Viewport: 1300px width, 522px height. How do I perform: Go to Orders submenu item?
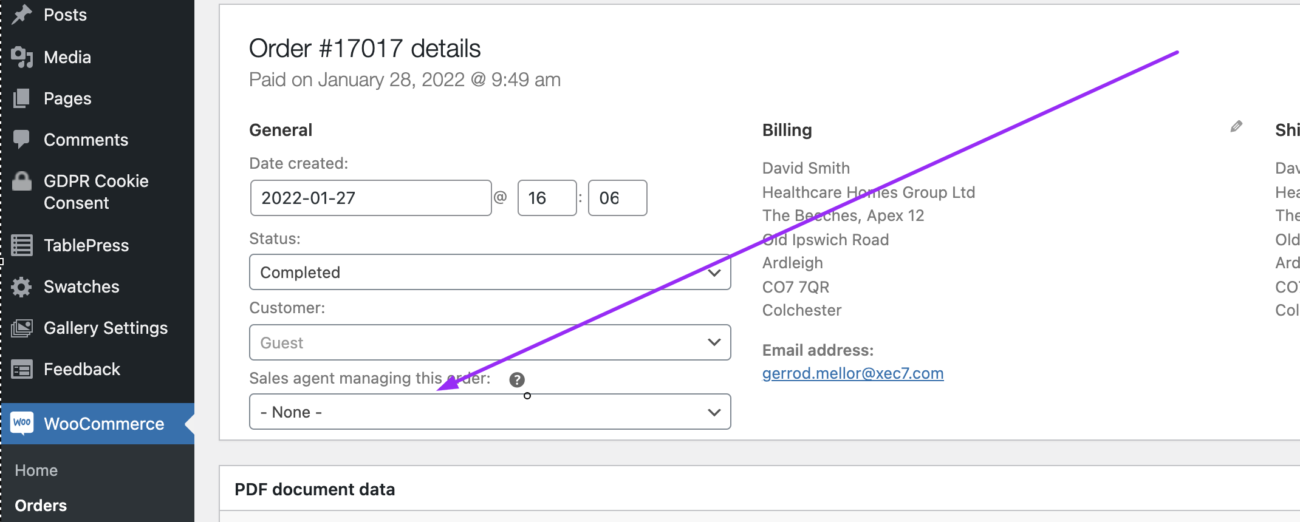click(x=41, y=505)
